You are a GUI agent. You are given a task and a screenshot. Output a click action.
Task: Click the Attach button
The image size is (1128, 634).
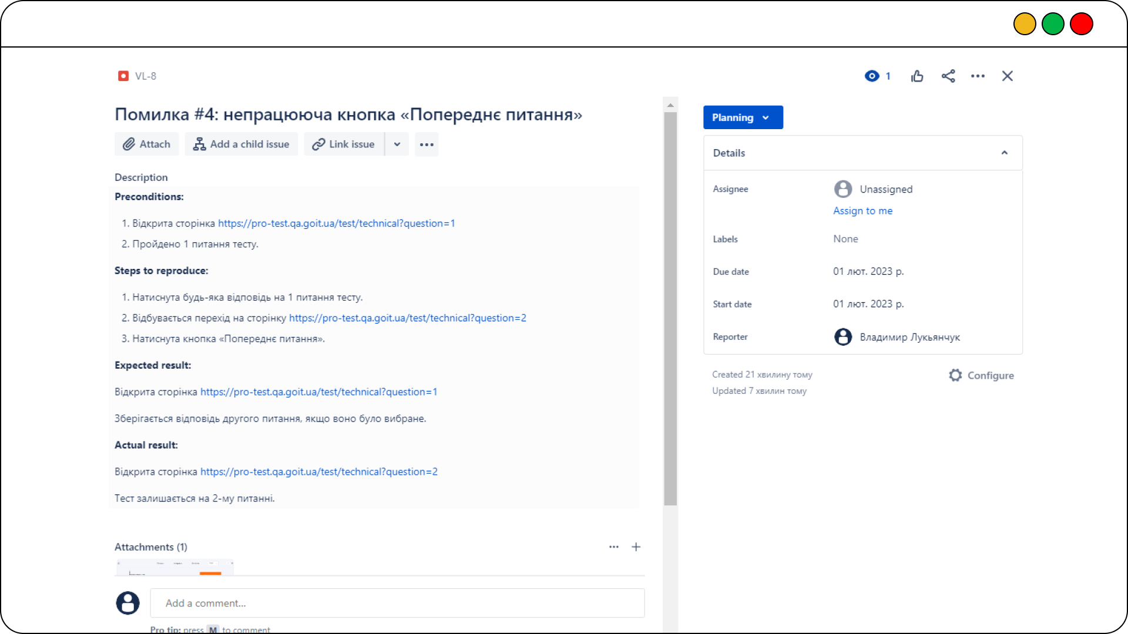click(x=146, y=144)
